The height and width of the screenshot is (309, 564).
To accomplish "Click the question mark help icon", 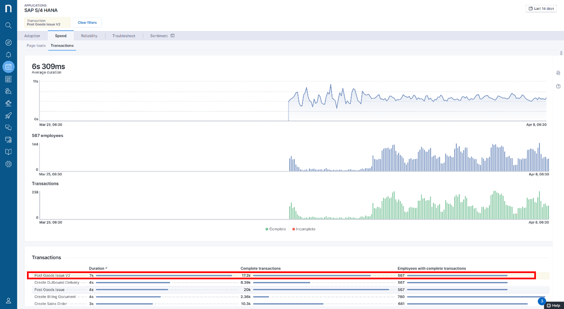I will click(558, 86).
